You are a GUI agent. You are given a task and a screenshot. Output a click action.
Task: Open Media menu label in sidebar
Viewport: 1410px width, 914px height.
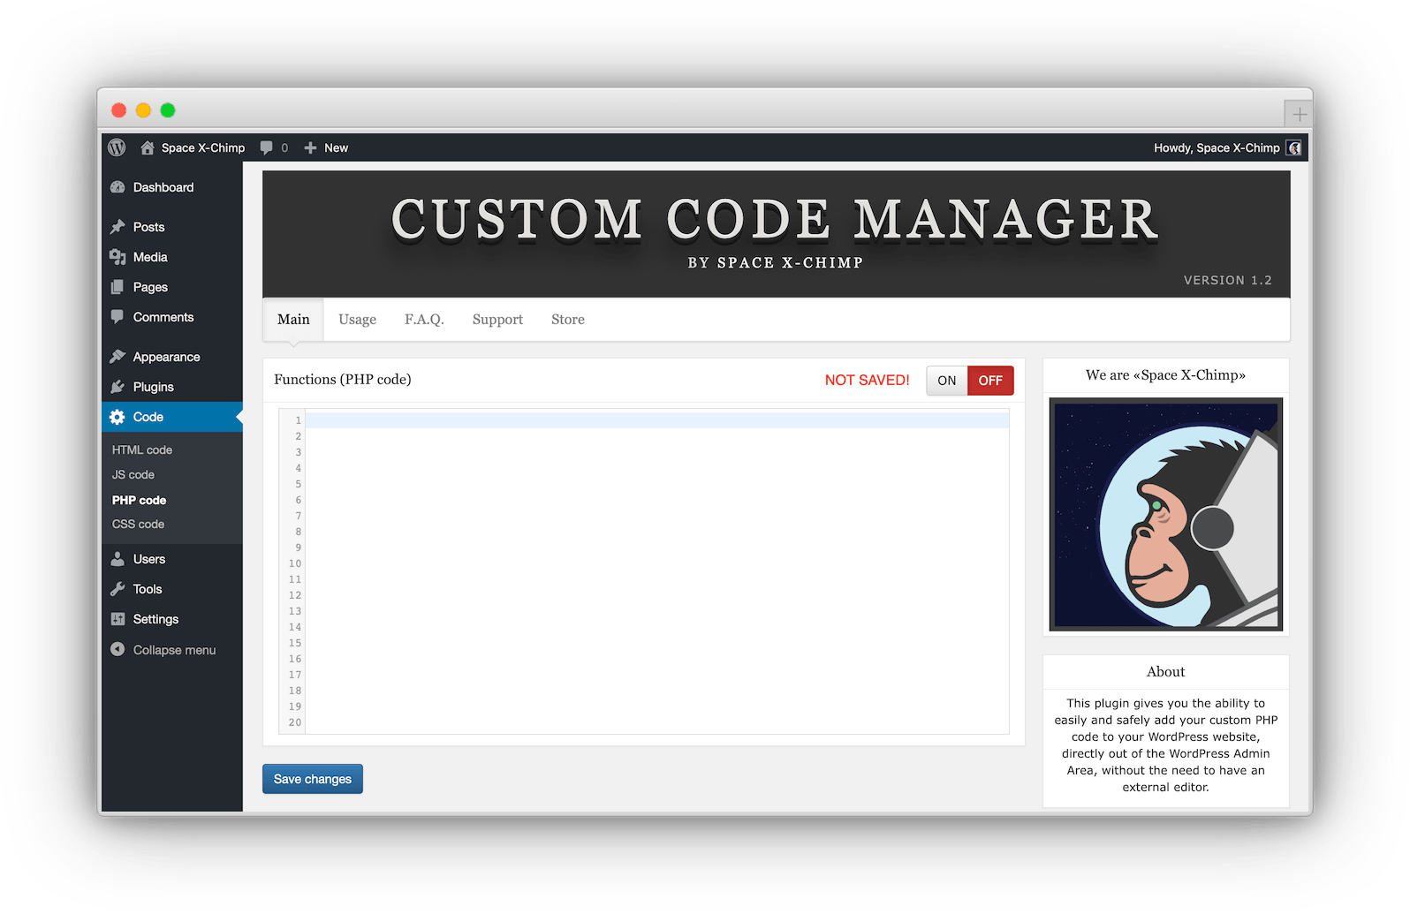click(x=150, y=257)
